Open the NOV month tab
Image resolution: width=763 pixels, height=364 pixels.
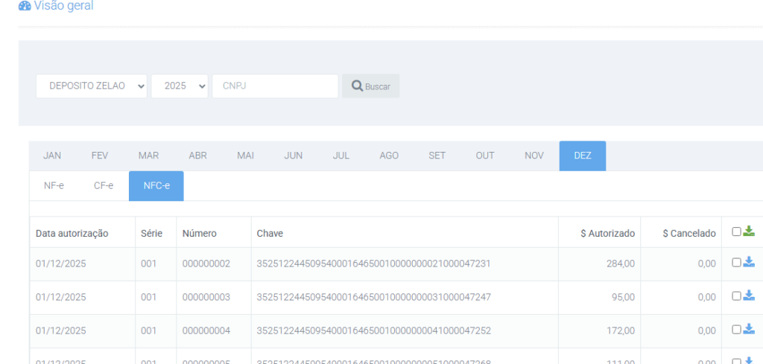click(x=534, y=156)
